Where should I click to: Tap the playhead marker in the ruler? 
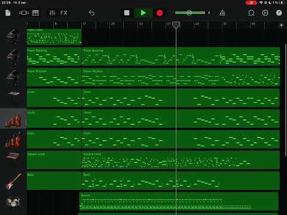pyautogui.click(x=176, y=25)
